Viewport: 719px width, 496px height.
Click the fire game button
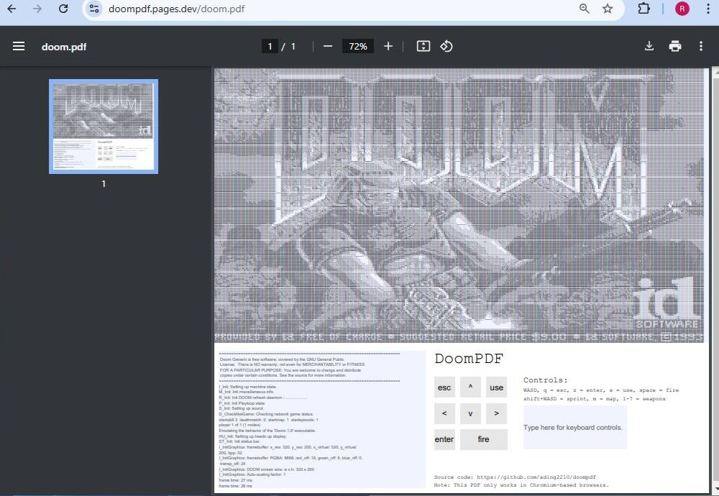coord(483,439)
